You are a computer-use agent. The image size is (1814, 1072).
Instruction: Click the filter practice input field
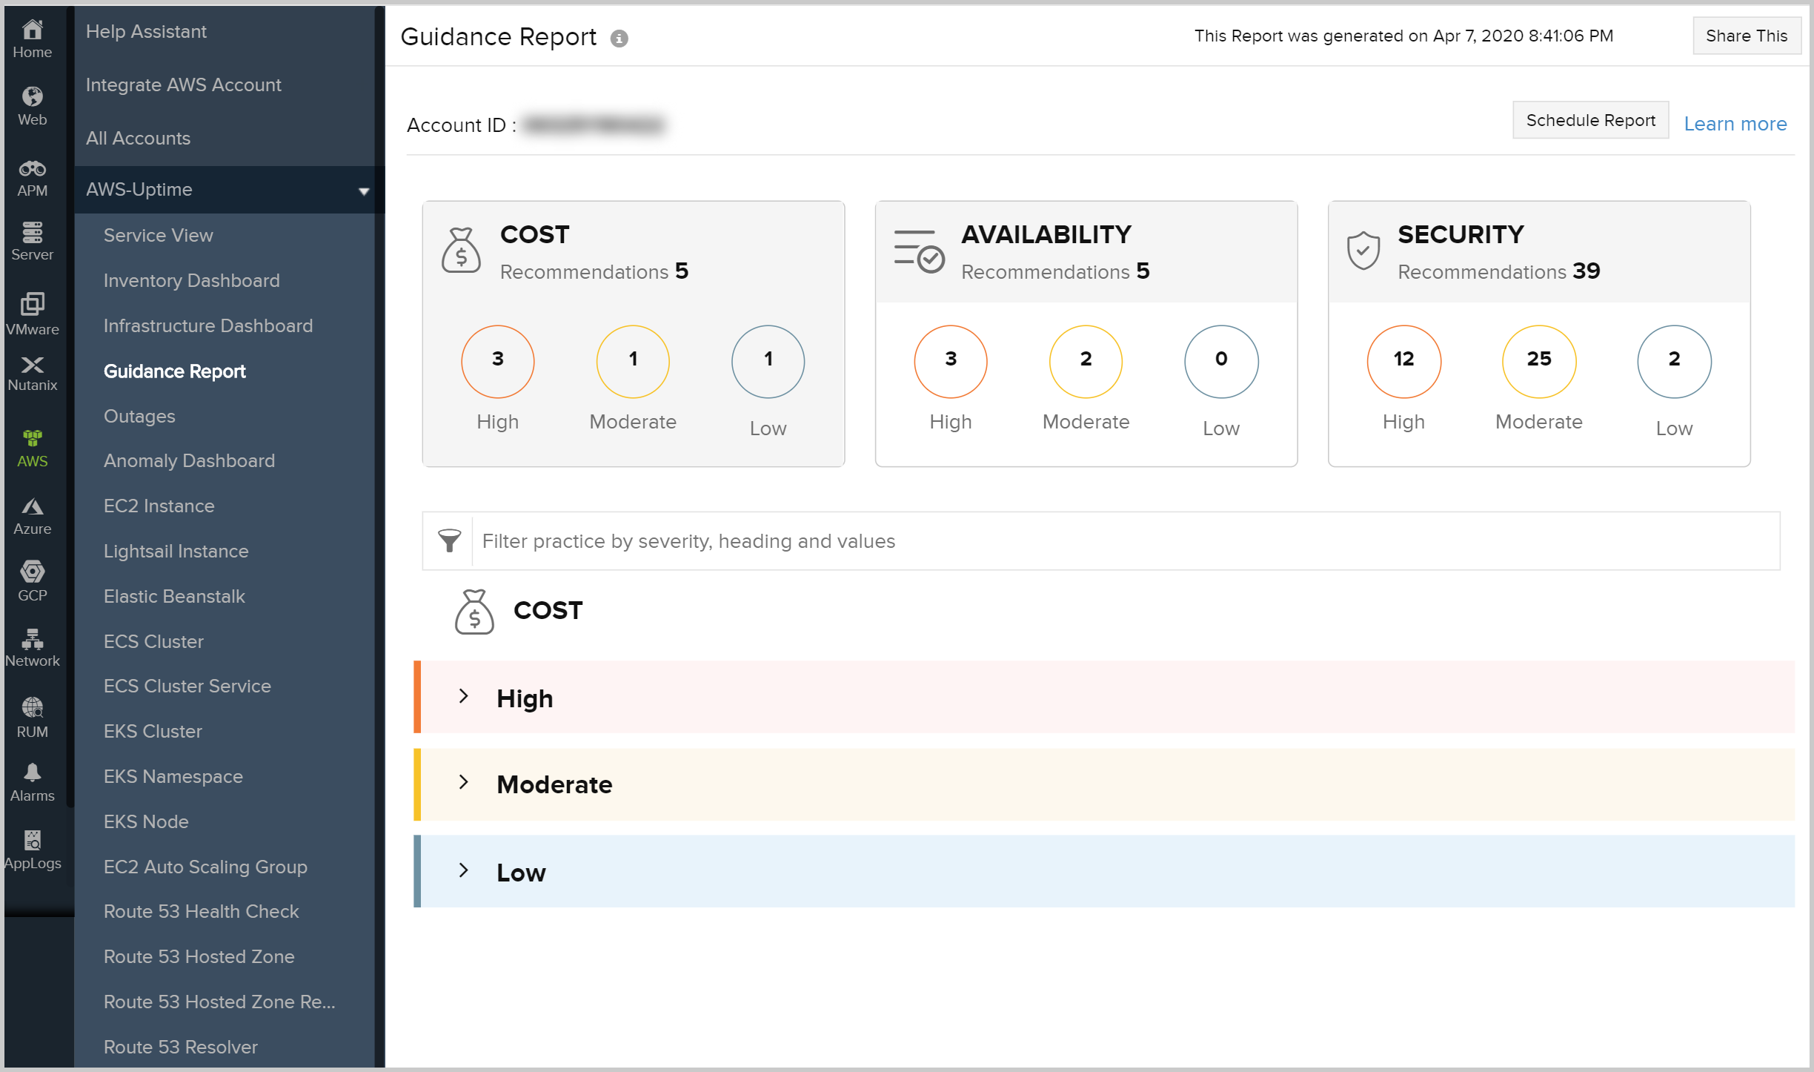[x=1125, y=540]
